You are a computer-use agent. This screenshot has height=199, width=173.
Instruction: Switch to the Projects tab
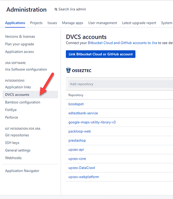click(36, 23)
